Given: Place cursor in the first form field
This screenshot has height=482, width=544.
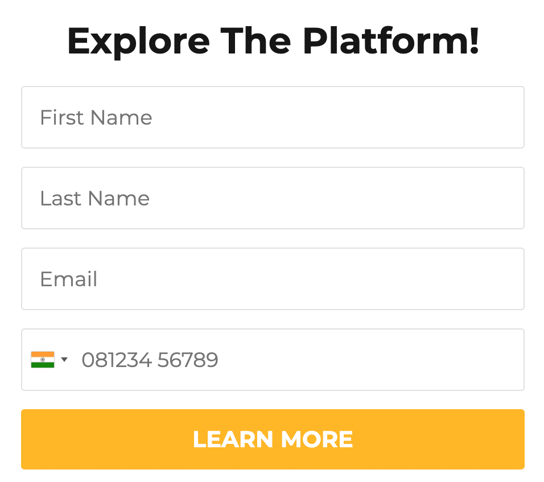Looking at the screenshot, I should pyautogui.click(x=273, y=117).
